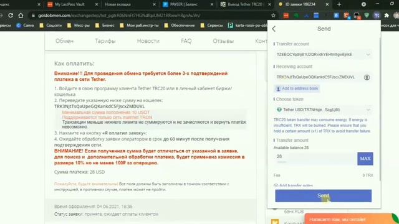Close the ID заявки 186234 tab
This screenshot has width=399, height=224.
(x=327, y=4)
